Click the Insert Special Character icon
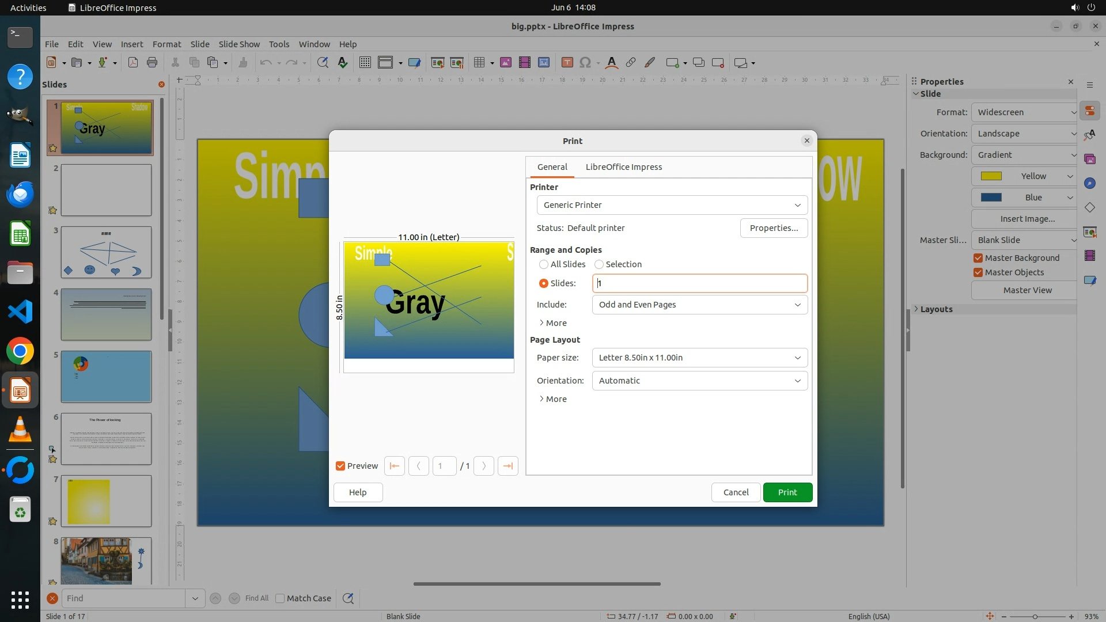 click(x=585, y=62)
